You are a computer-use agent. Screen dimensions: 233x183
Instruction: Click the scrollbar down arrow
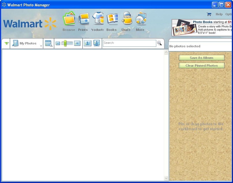pos(166,178)
